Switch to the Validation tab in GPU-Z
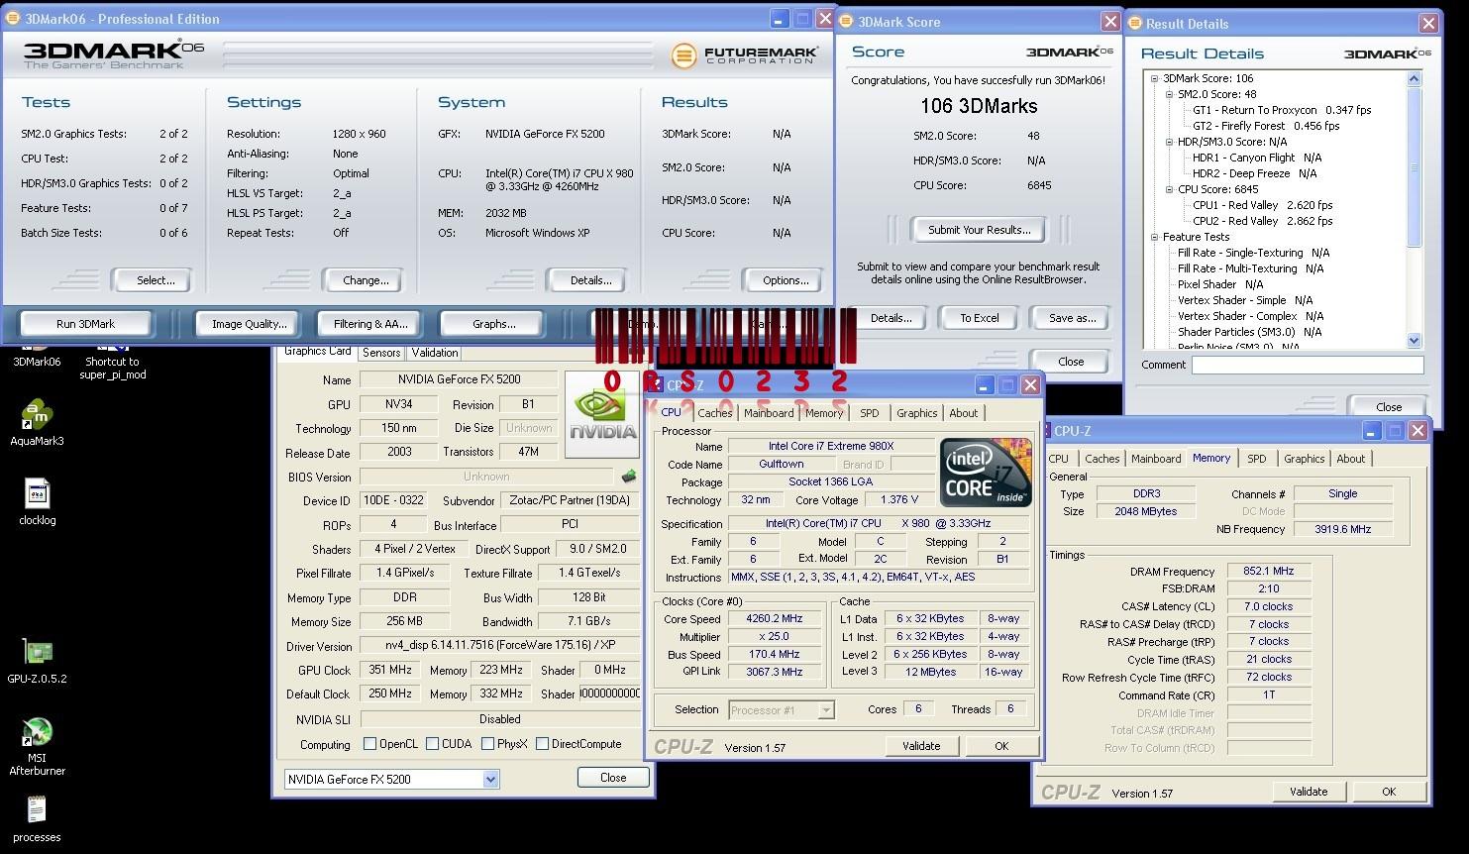The height and width of the screenshot is (854, 1469). click(x=435, y=353)
